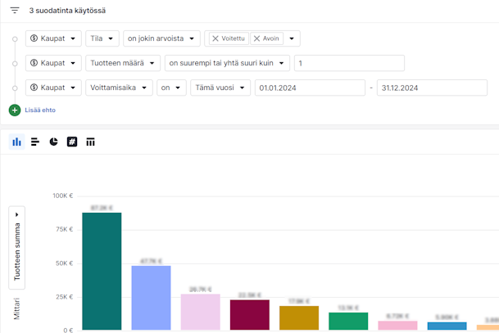Click the product quantity value input field
This screenshot has width=499, height=333.
coord(349,63)
